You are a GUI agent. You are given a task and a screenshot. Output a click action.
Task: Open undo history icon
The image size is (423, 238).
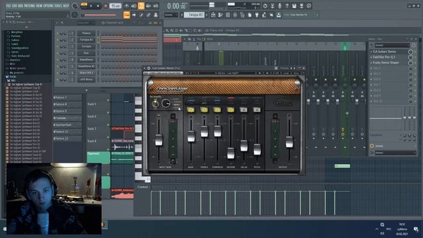point(265,6)
